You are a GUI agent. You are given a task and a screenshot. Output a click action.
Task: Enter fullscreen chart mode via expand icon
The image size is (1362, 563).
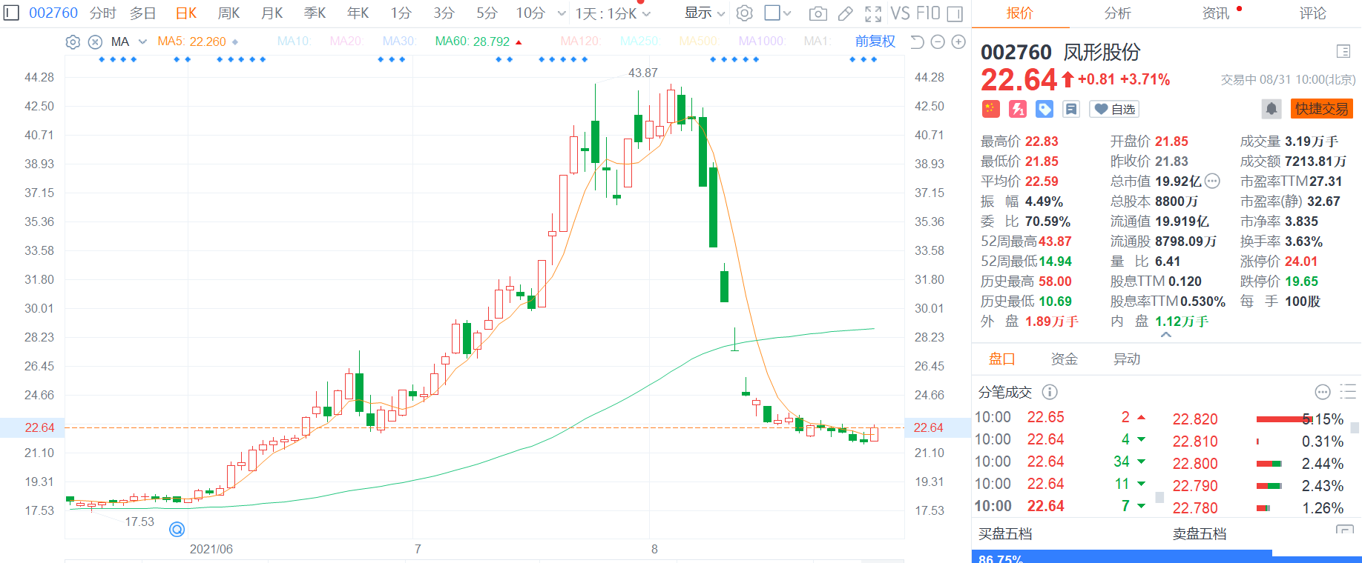(x=873, y=13)
